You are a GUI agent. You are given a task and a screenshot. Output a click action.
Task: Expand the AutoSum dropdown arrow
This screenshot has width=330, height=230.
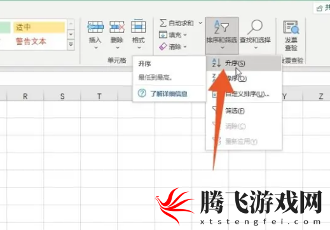click(x=200, y=23)
